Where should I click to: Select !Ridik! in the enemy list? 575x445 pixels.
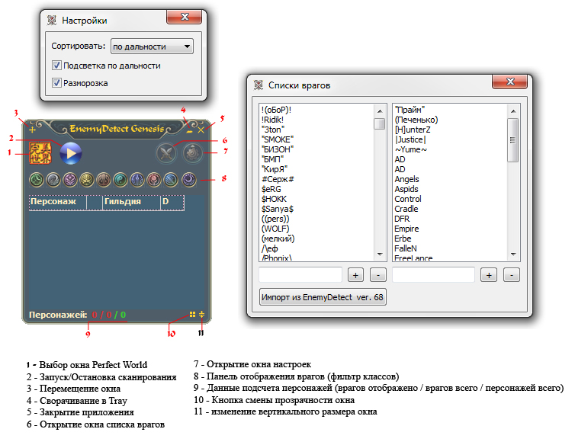pos(272,120)
